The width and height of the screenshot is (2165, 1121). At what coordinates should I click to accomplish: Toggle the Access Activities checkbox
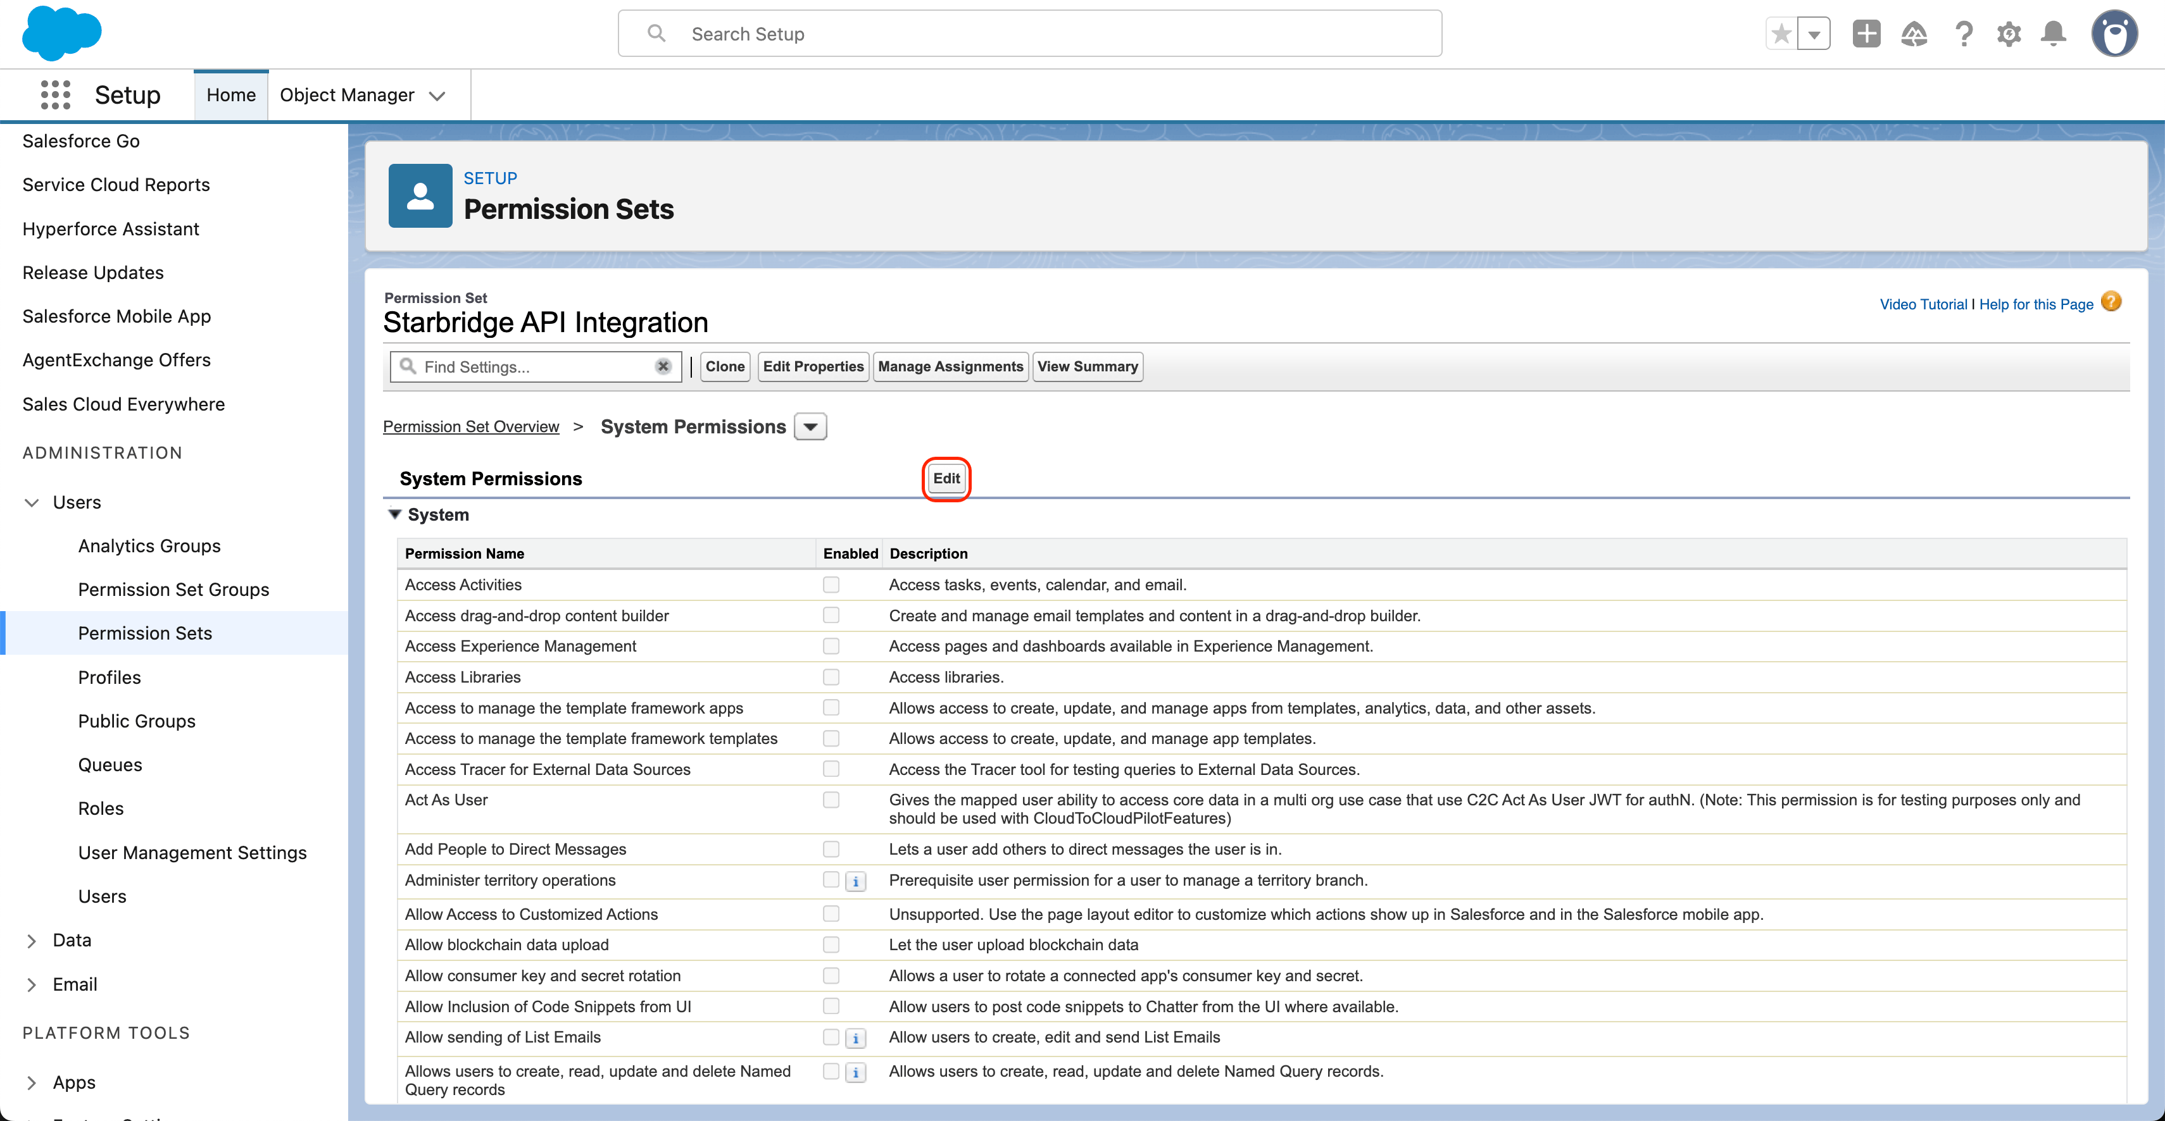click(831, 585)
